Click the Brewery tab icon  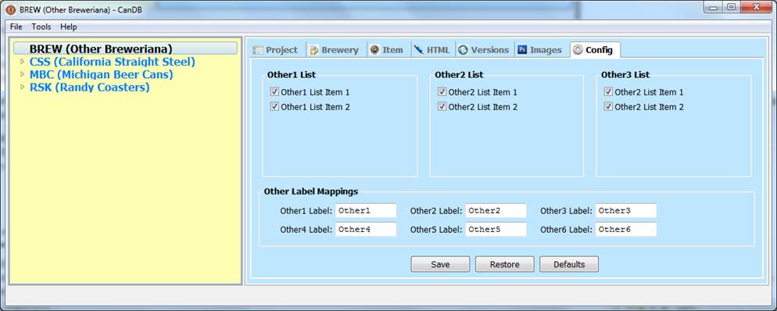(314, 50)
